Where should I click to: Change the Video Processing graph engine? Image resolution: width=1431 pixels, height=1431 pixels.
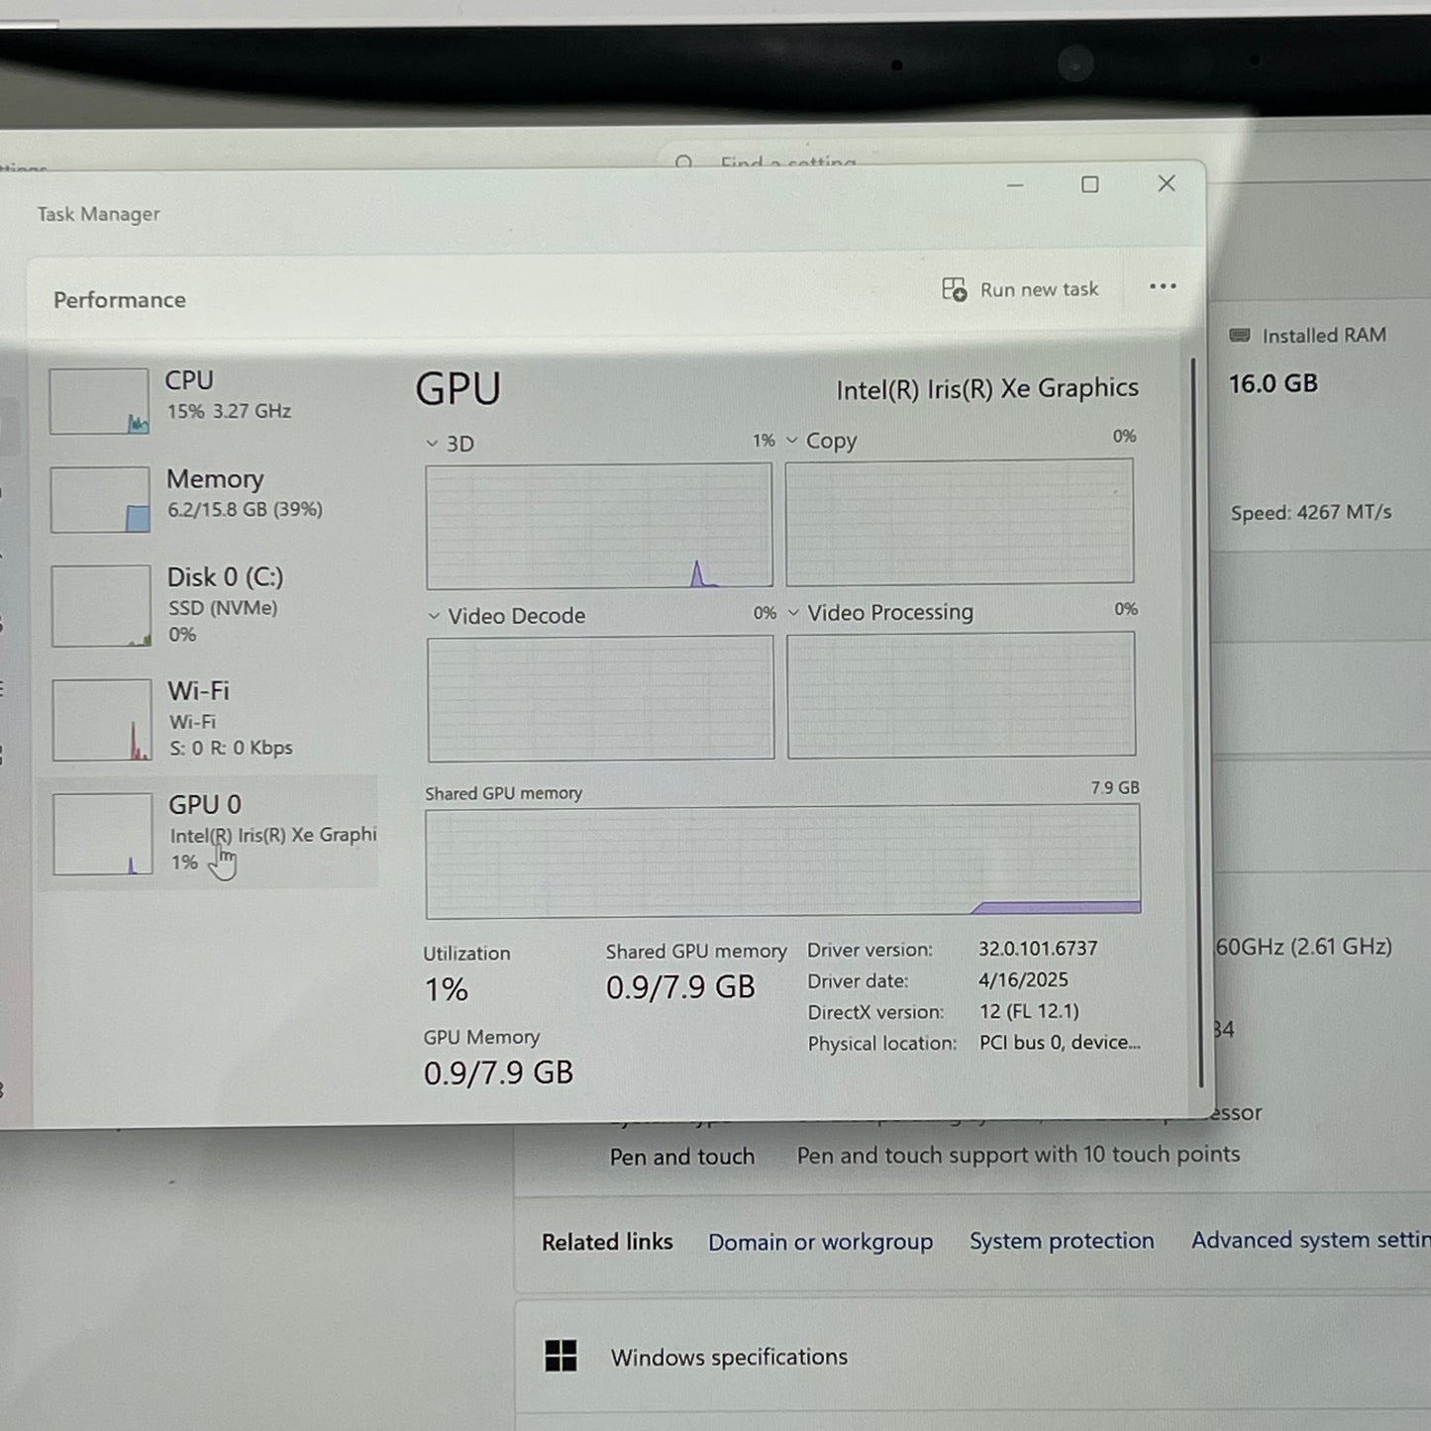coord(793,613)
